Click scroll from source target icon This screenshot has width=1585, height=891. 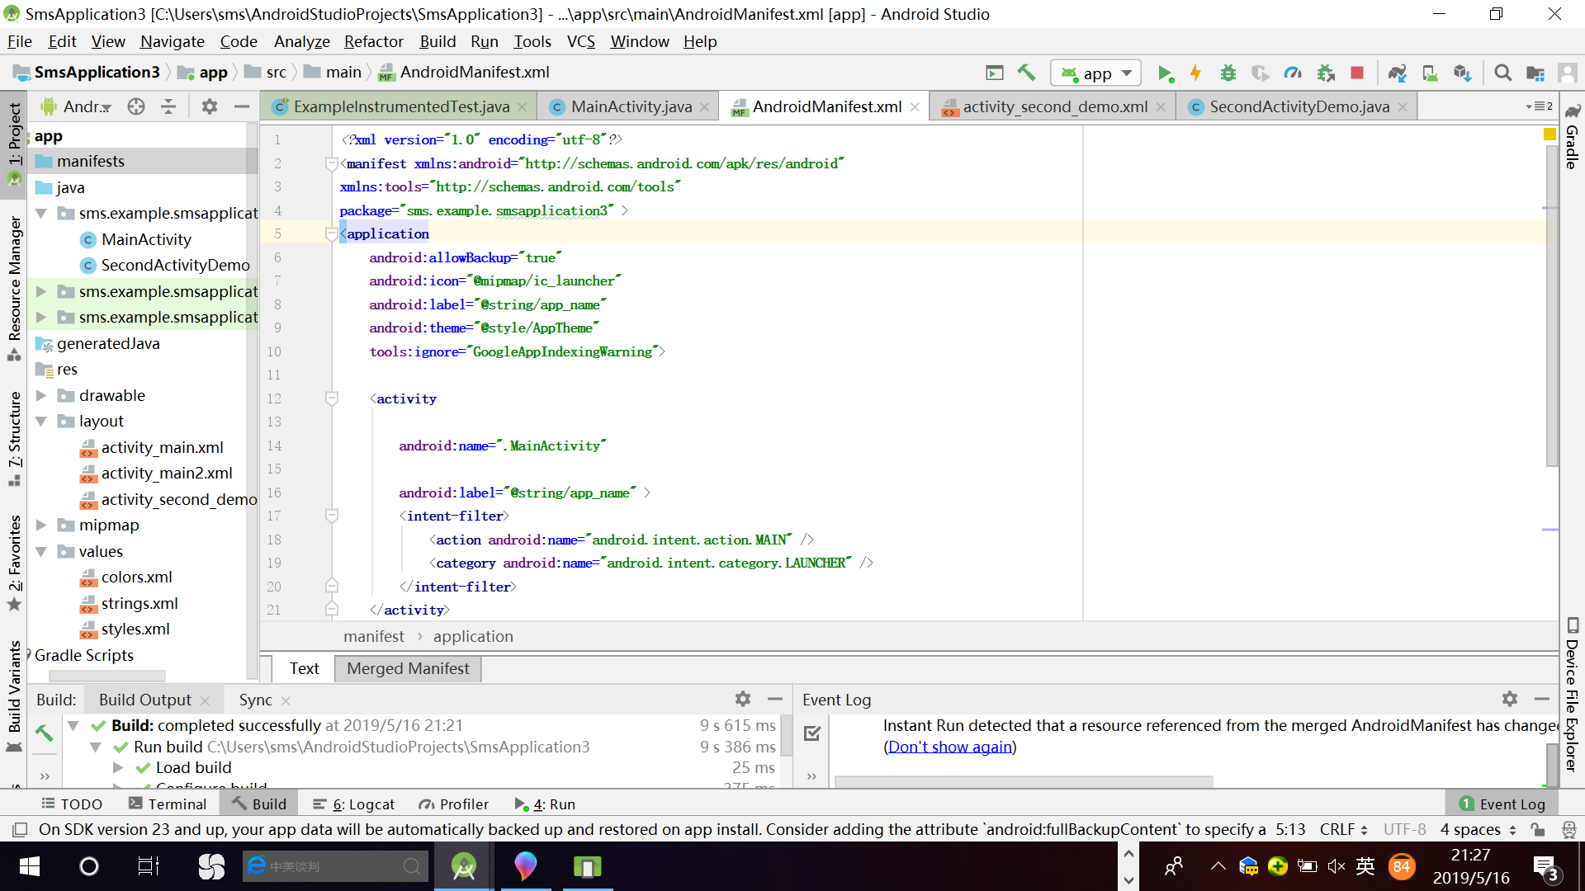click(x=136, y=106)
